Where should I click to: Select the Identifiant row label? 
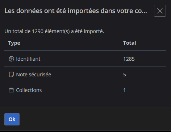tap(28, 59)
